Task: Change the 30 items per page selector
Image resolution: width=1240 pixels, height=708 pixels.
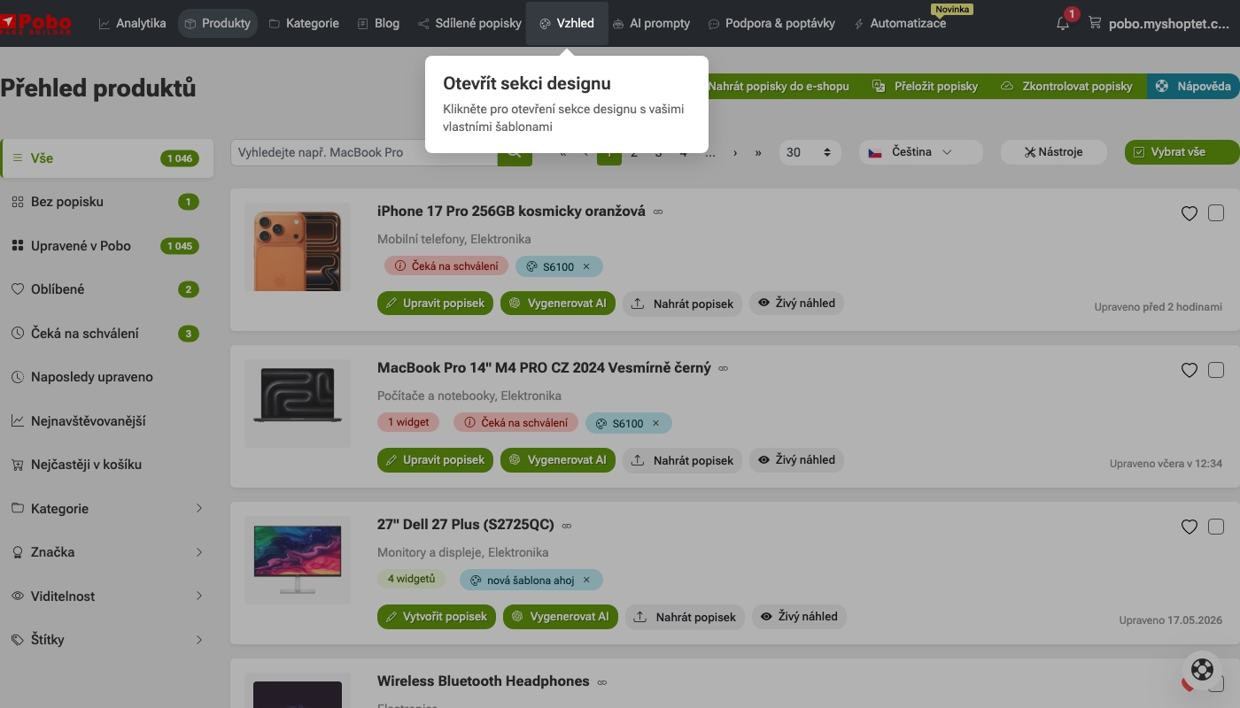Action: click(810, 152)
